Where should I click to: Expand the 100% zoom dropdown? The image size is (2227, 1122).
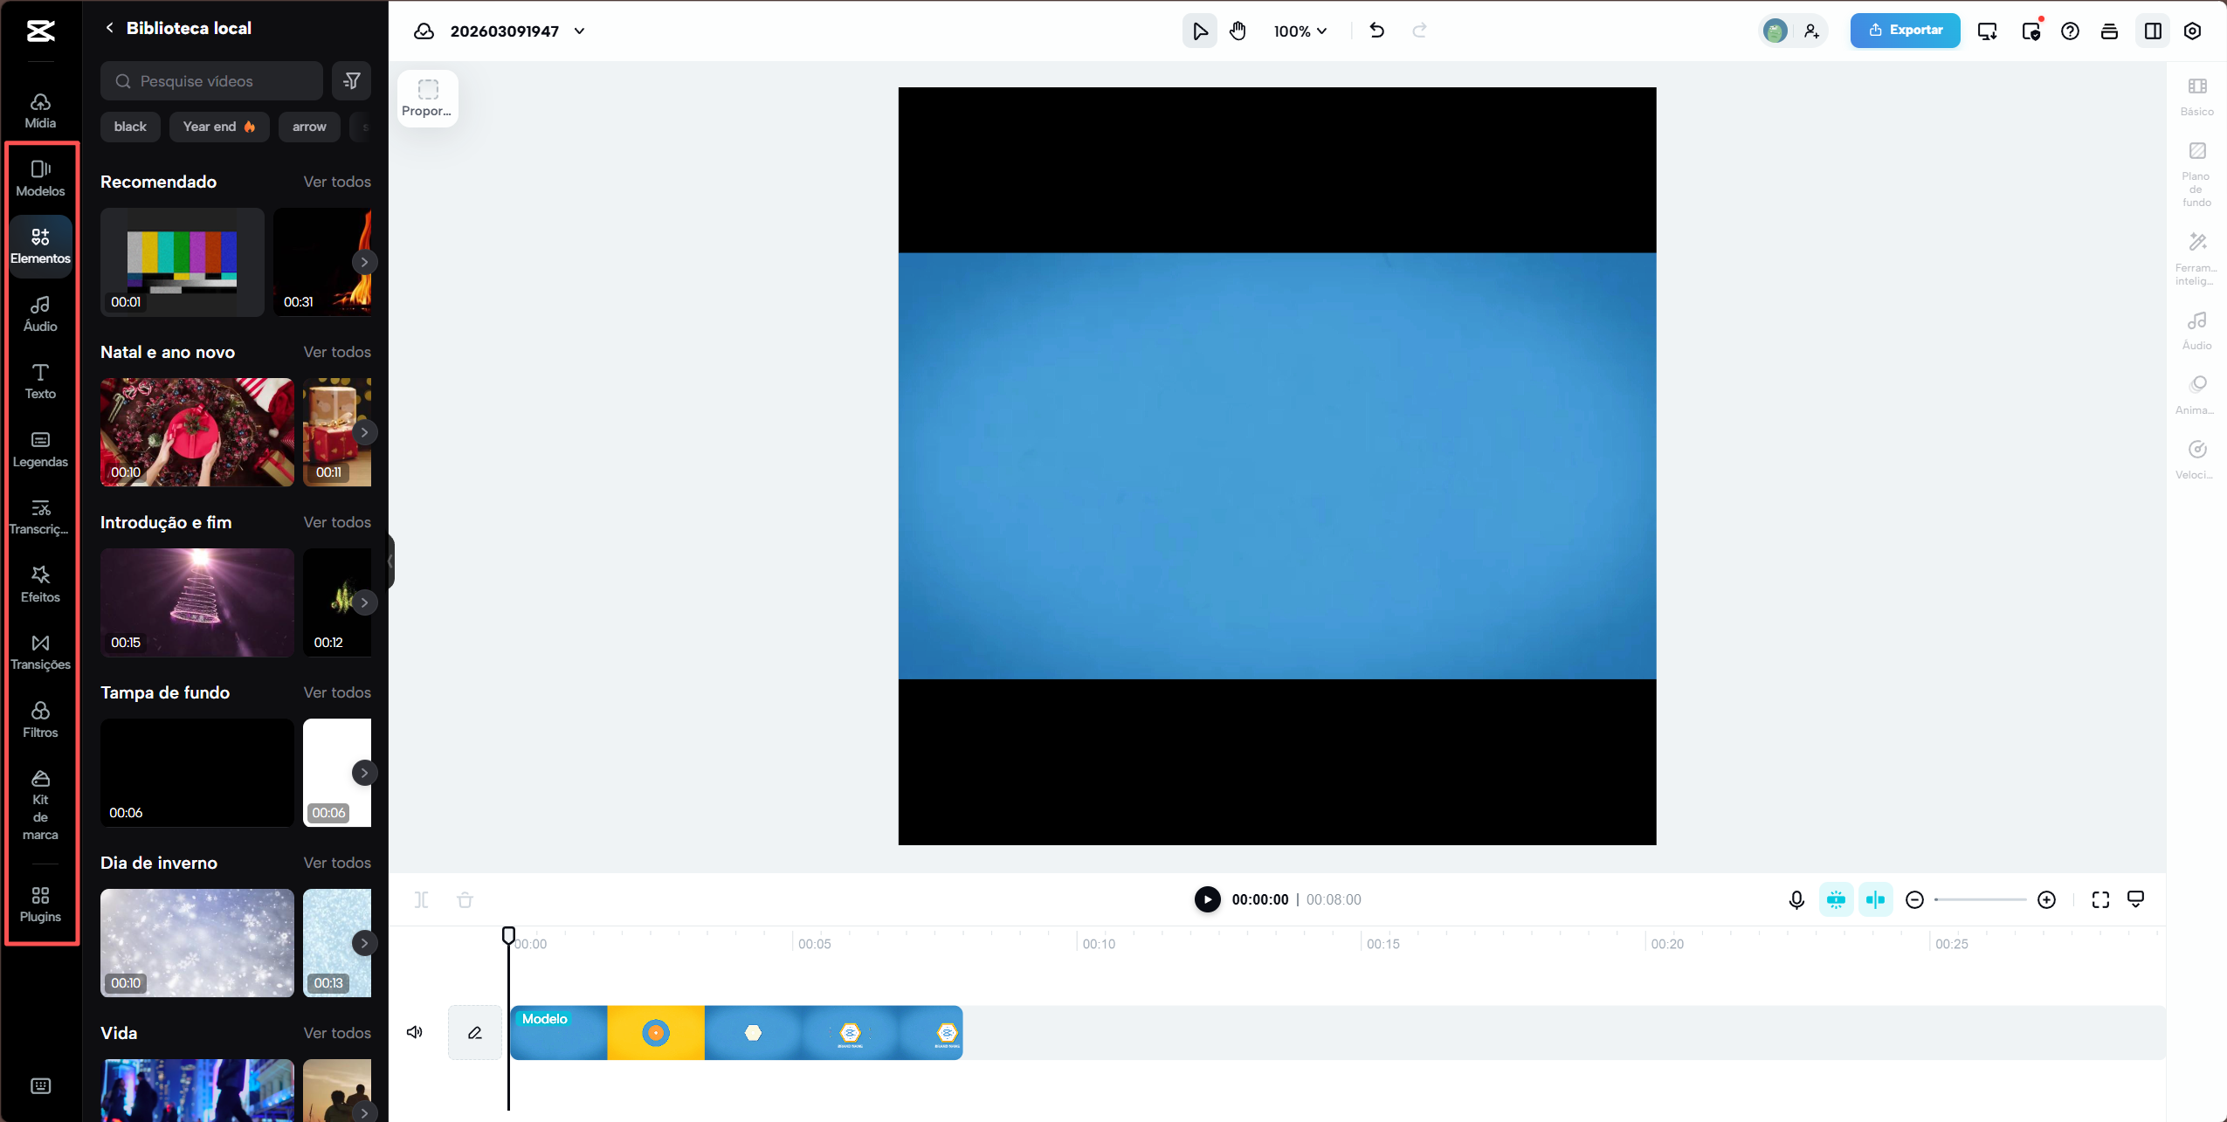(x=1300, y=31)
